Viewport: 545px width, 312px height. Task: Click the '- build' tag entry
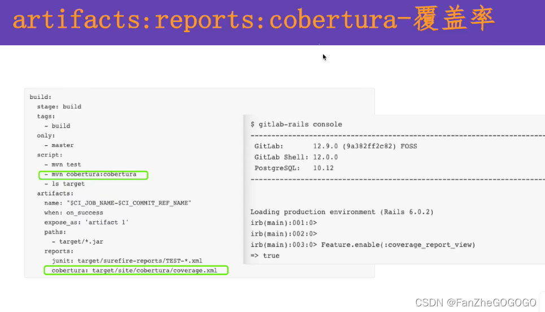[x=58, y=126]
